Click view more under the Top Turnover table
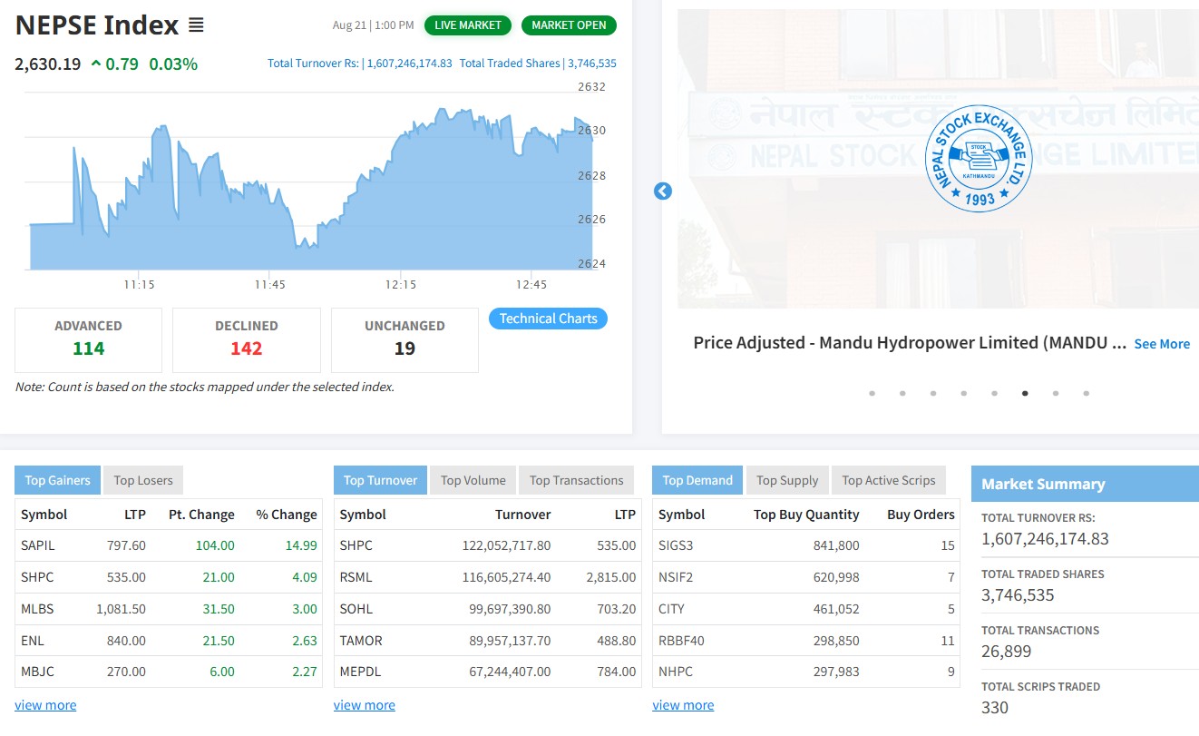The width and height of the screenshot is (1199, 736). click(x=365, y=705)
